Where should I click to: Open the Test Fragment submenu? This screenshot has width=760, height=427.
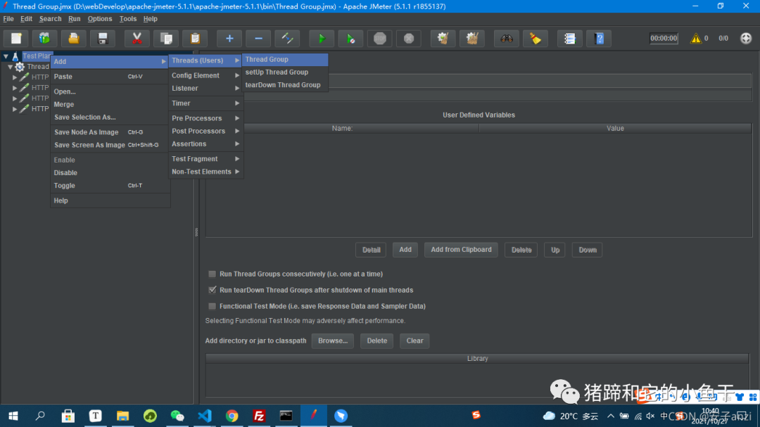click(x=205, y=159)
